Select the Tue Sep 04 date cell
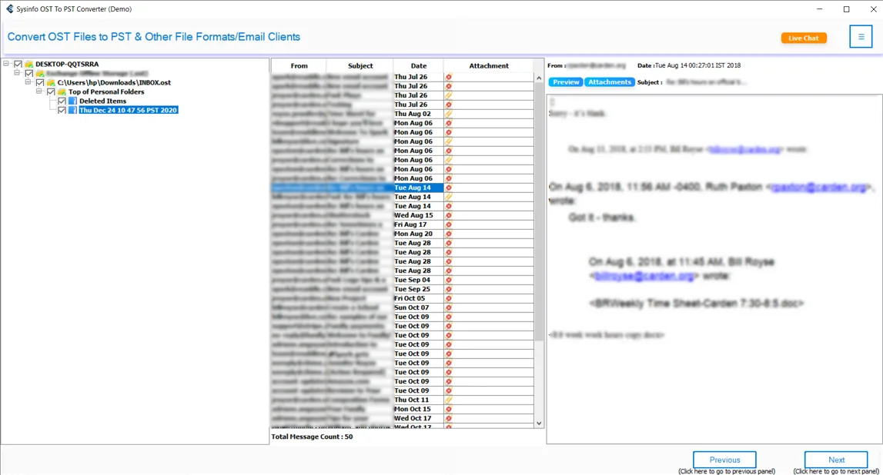The height and width of the screenshot is (475, 883). click(418, 280)
